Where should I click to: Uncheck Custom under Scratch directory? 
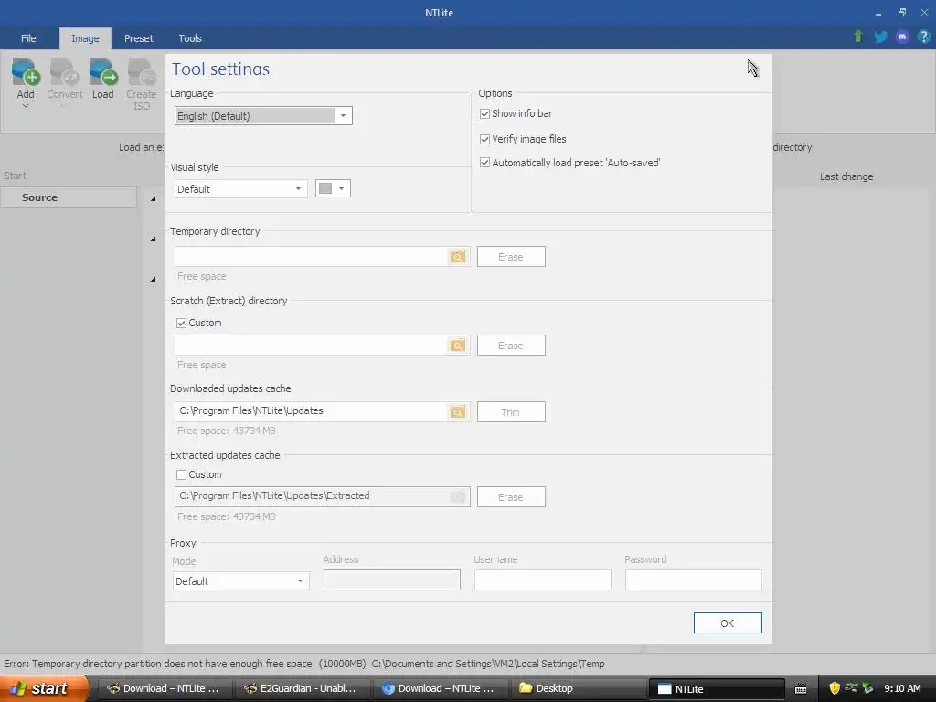(182, 323)
